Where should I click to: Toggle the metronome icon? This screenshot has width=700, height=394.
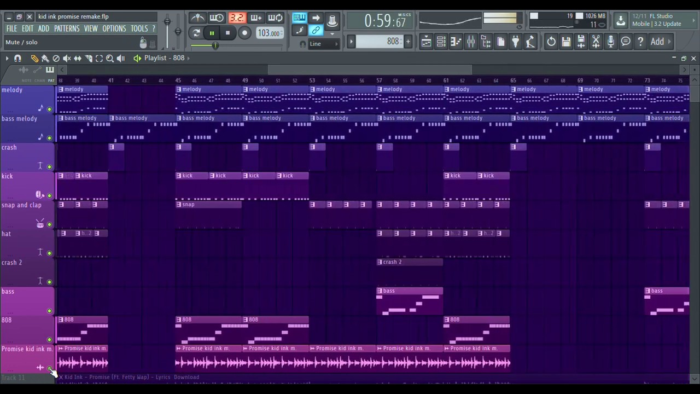197,18
